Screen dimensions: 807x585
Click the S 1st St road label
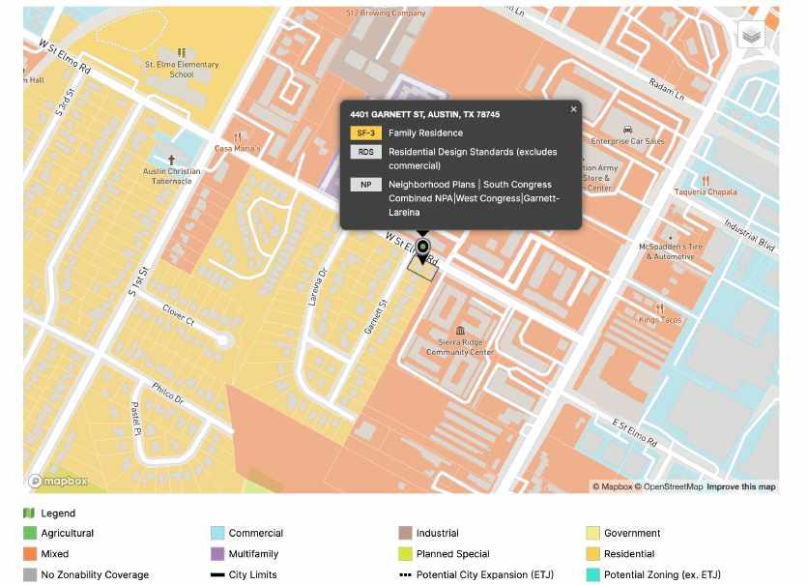click(x=137, y=280)
